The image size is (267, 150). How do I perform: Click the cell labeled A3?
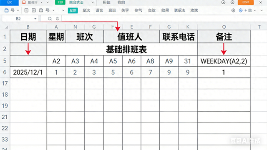point(75,61)
